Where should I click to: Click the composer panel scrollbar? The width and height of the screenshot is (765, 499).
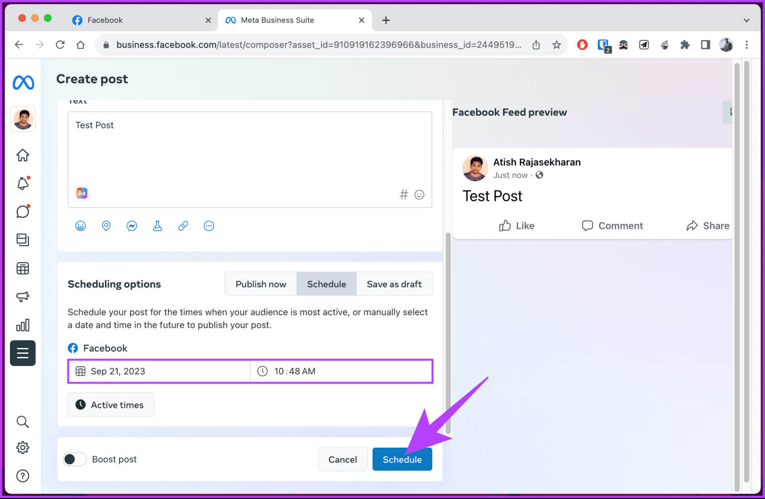click(x=448, y=333)
